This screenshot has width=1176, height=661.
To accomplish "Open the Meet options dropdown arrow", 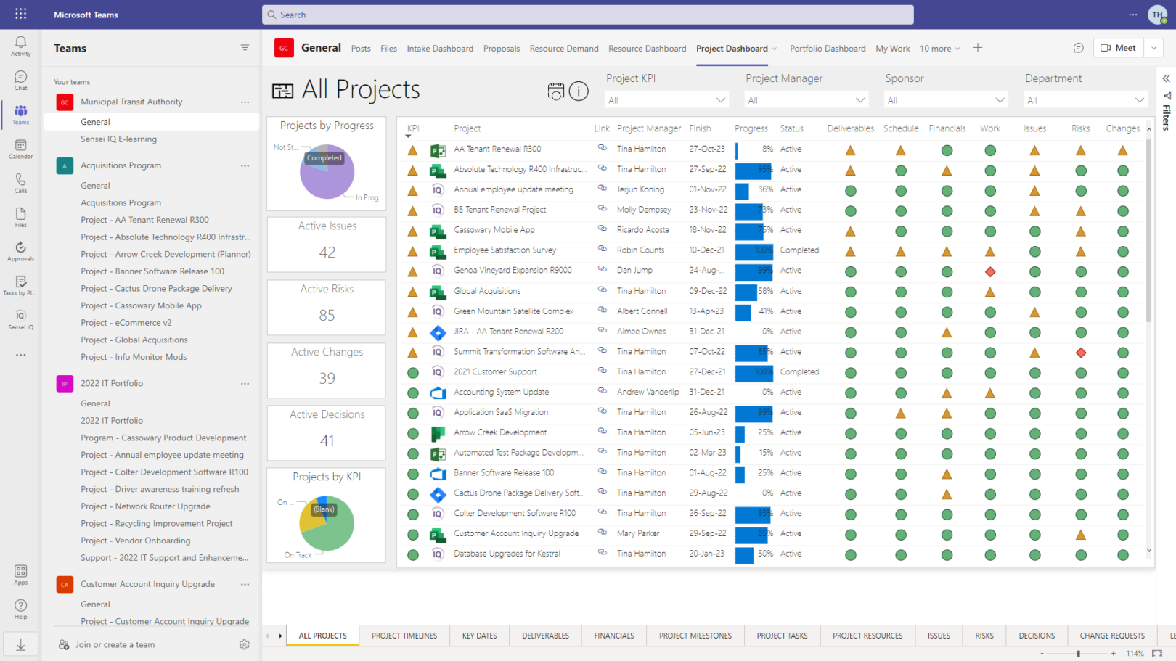I will [1153, 48].
